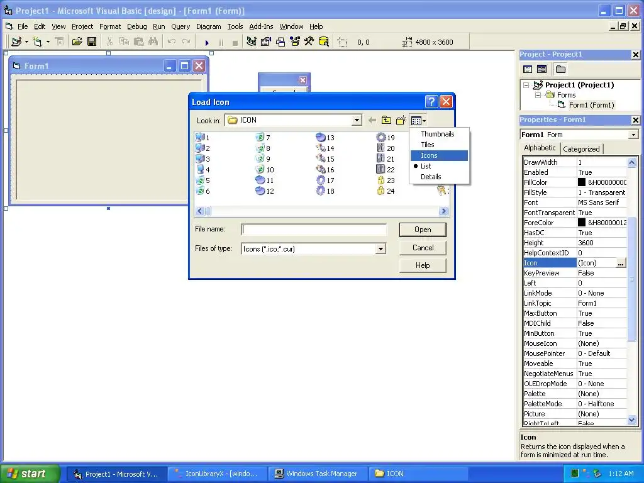This screenshot has height=483, width=644.
Task: Open the Look in folder dropdown
Action: pyautogui.click(x=357, y=120)
